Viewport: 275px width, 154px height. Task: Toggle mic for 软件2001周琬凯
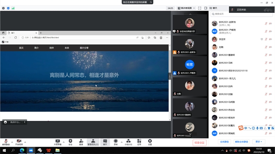click(266, 133)
